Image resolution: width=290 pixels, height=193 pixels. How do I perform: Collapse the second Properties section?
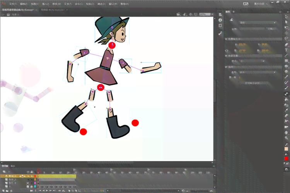226,56
